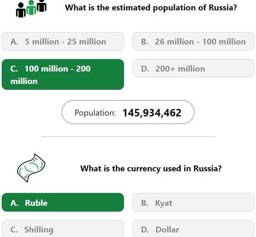Viewport: 256px width, 237px height.
Task: Pick the highlighted C. 100 million - 200 million answer
Action: pyautogui.click(x=63, y=74)
